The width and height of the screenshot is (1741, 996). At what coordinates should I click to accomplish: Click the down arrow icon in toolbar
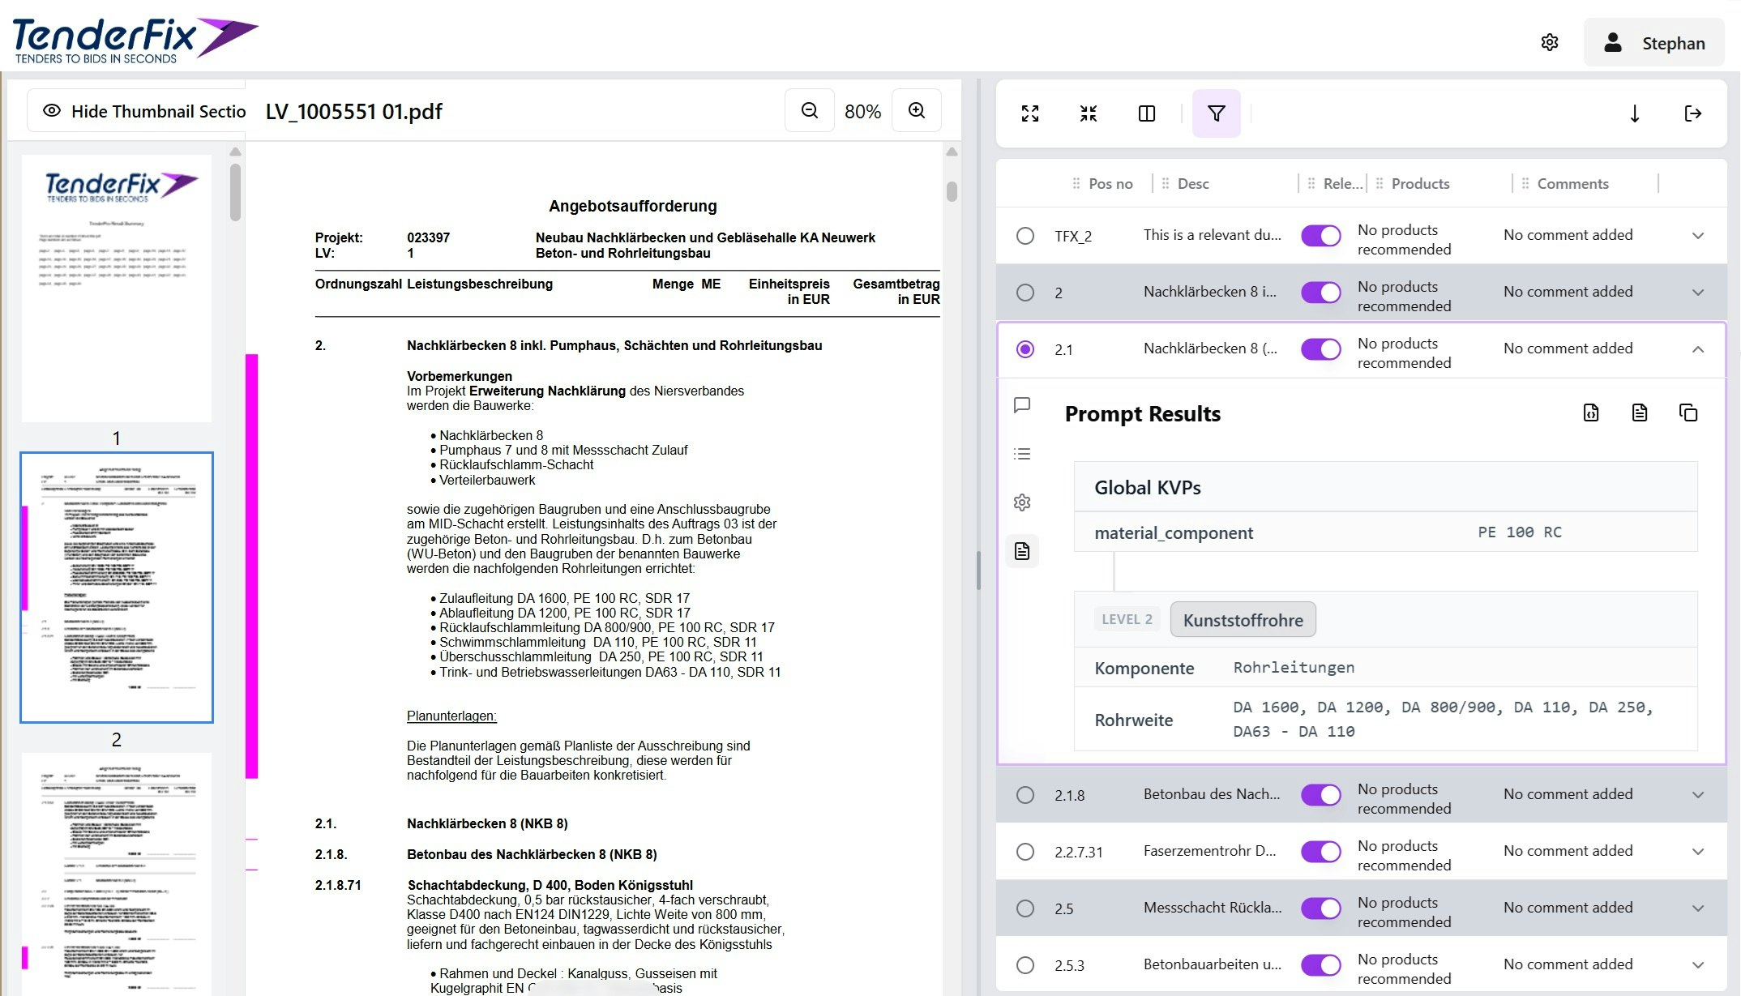pyautogui.click(x=1634, y=113)
